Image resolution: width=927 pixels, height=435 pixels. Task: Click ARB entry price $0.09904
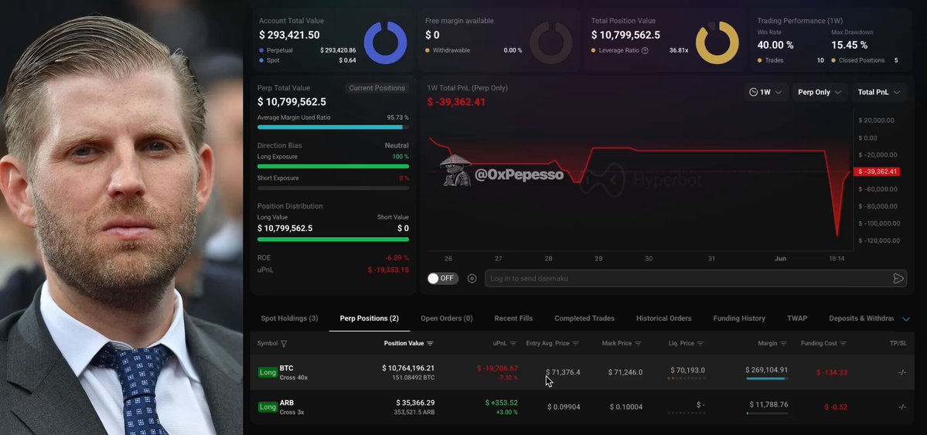coord(564,407)
